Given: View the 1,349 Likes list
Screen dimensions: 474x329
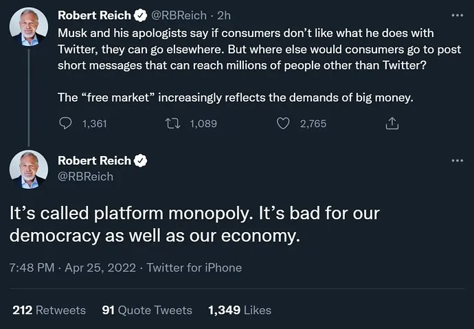Looking at the screenshot, I should (x=240, y=310).
